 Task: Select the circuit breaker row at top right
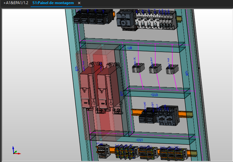154,20
